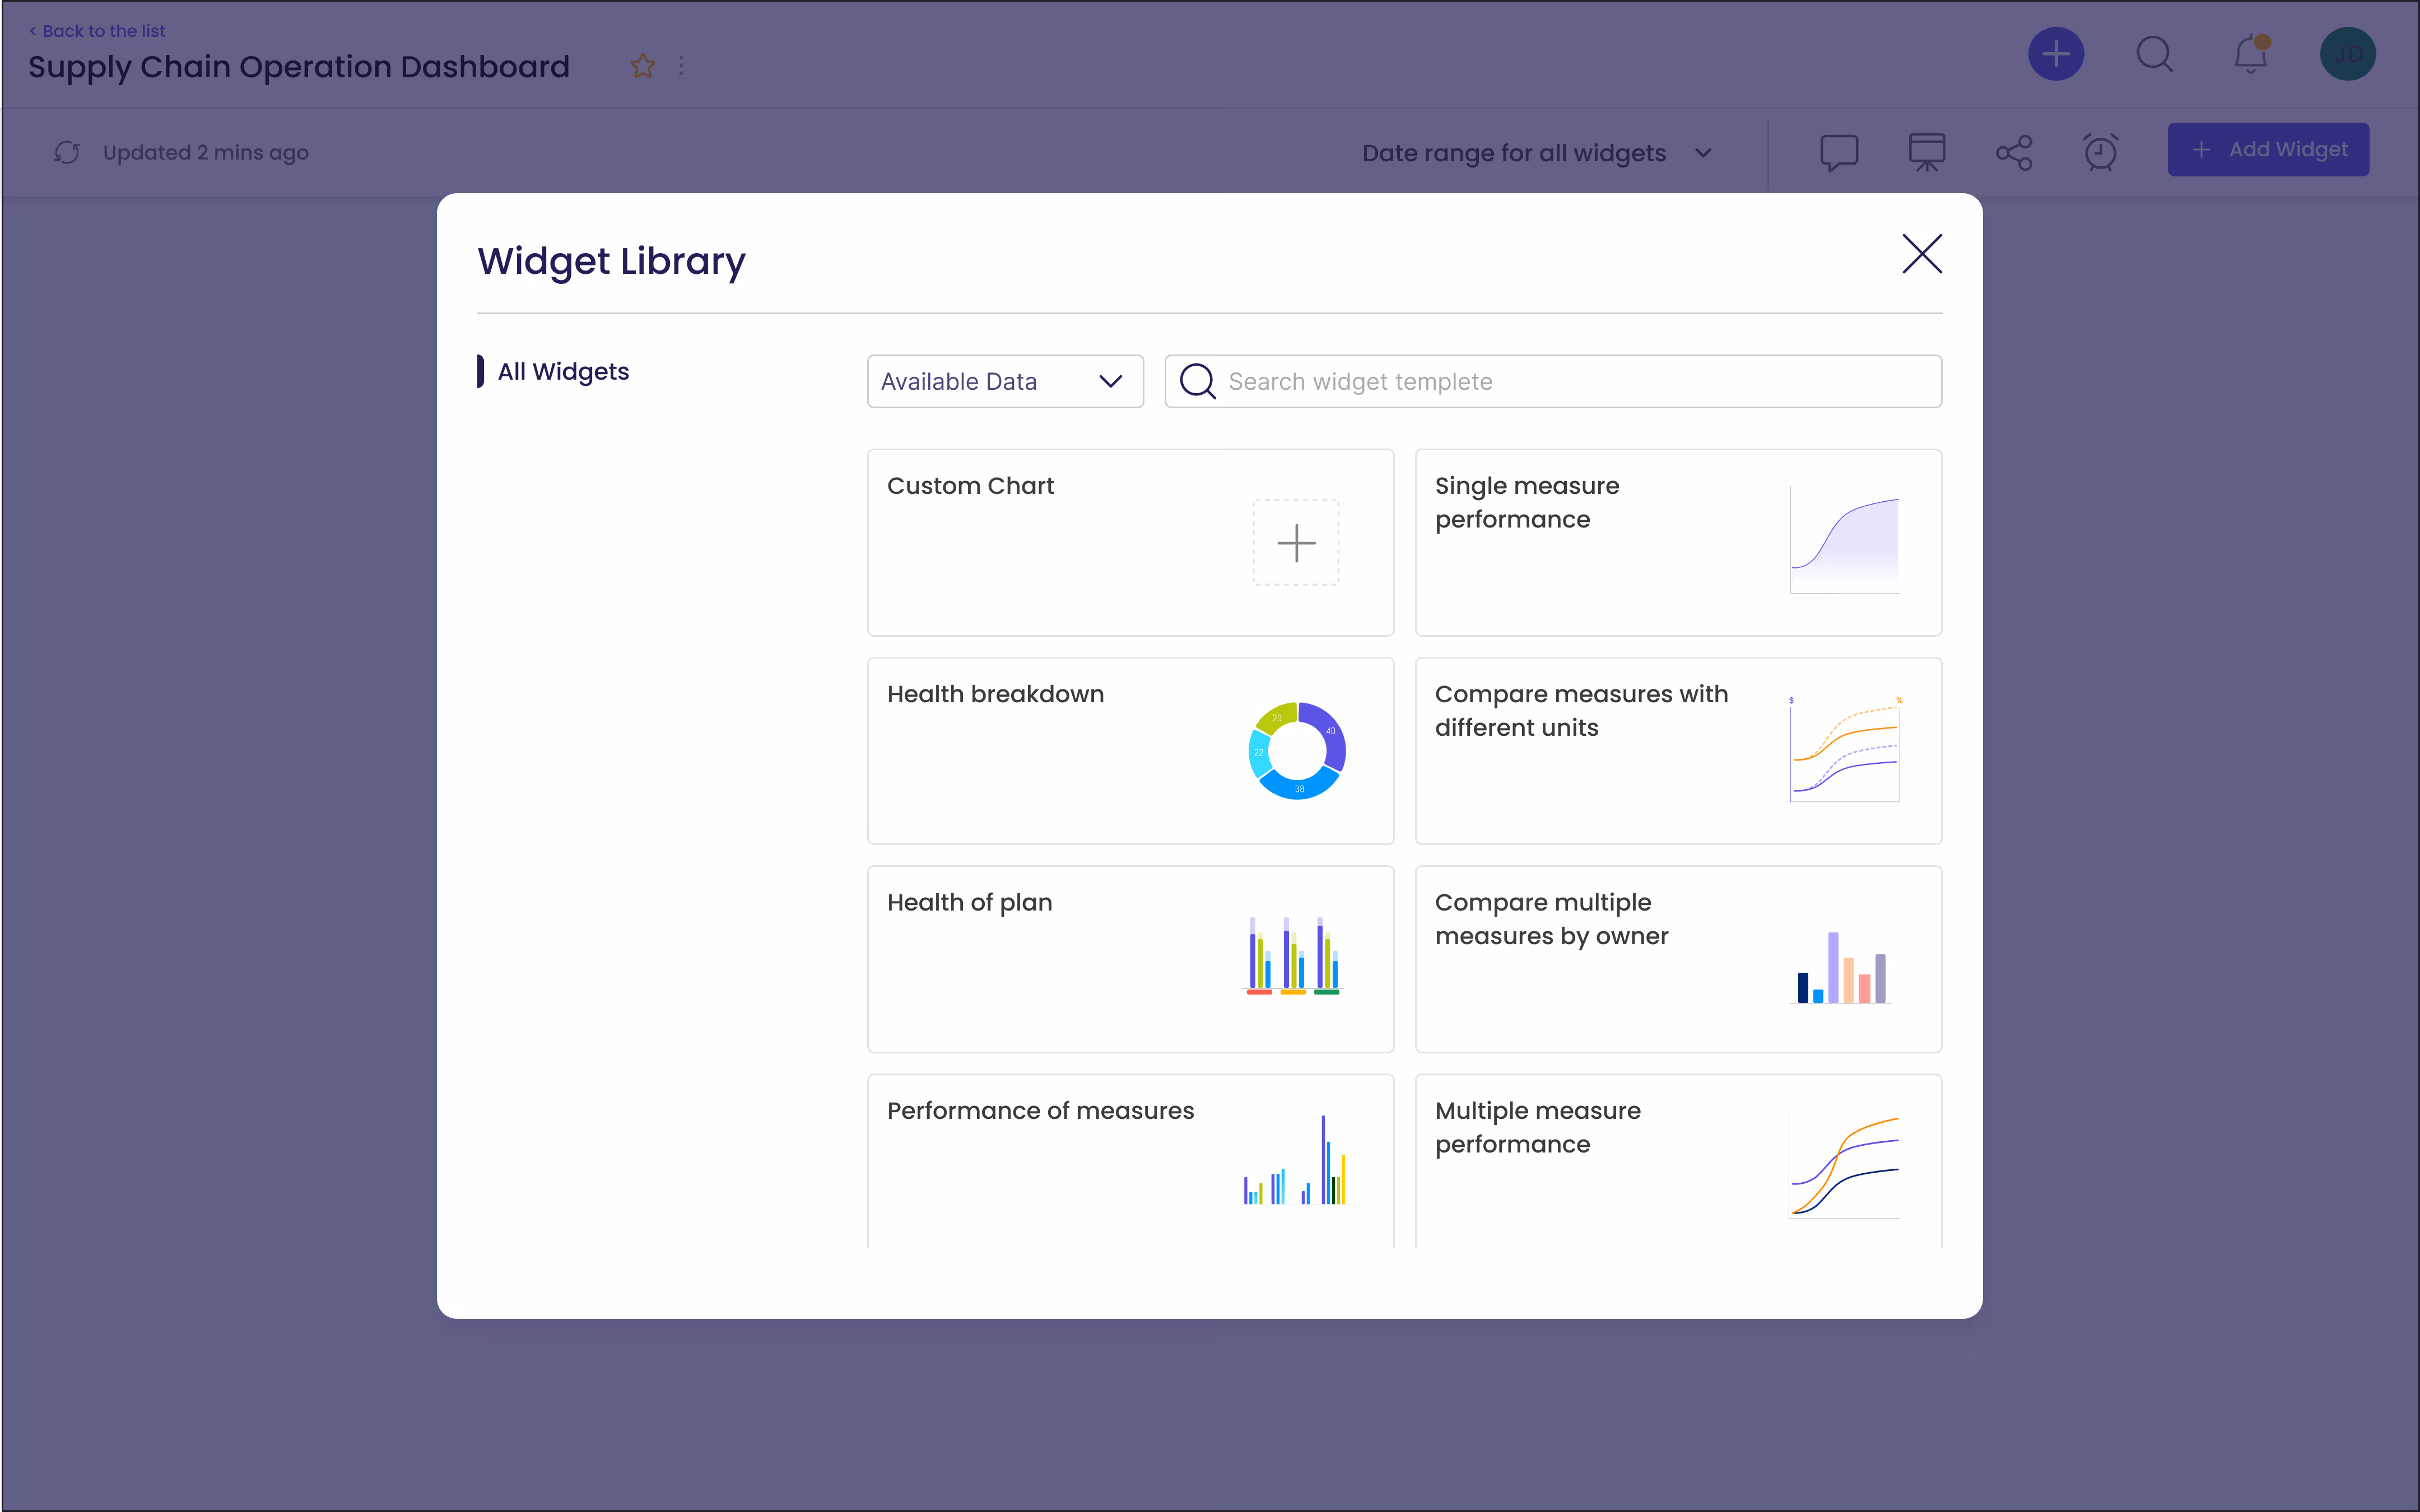2420x1512 pixels.
Task: Open the Available Data dropdown
Action: point(1004,381)
